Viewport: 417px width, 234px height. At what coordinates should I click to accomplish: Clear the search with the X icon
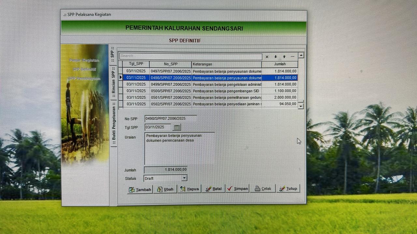(x=267, y=57)
